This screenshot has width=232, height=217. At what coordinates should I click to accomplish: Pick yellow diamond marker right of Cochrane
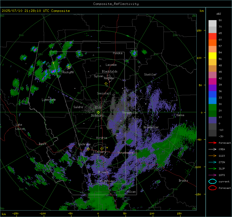pos(88,149)
